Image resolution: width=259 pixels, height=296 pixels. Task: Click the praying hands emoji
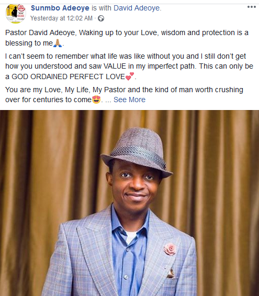[x=58, y=43]
